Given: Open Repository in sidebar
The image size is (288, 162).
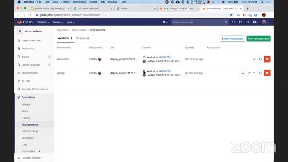Looking at the screenshot, I should pos(28,49).
